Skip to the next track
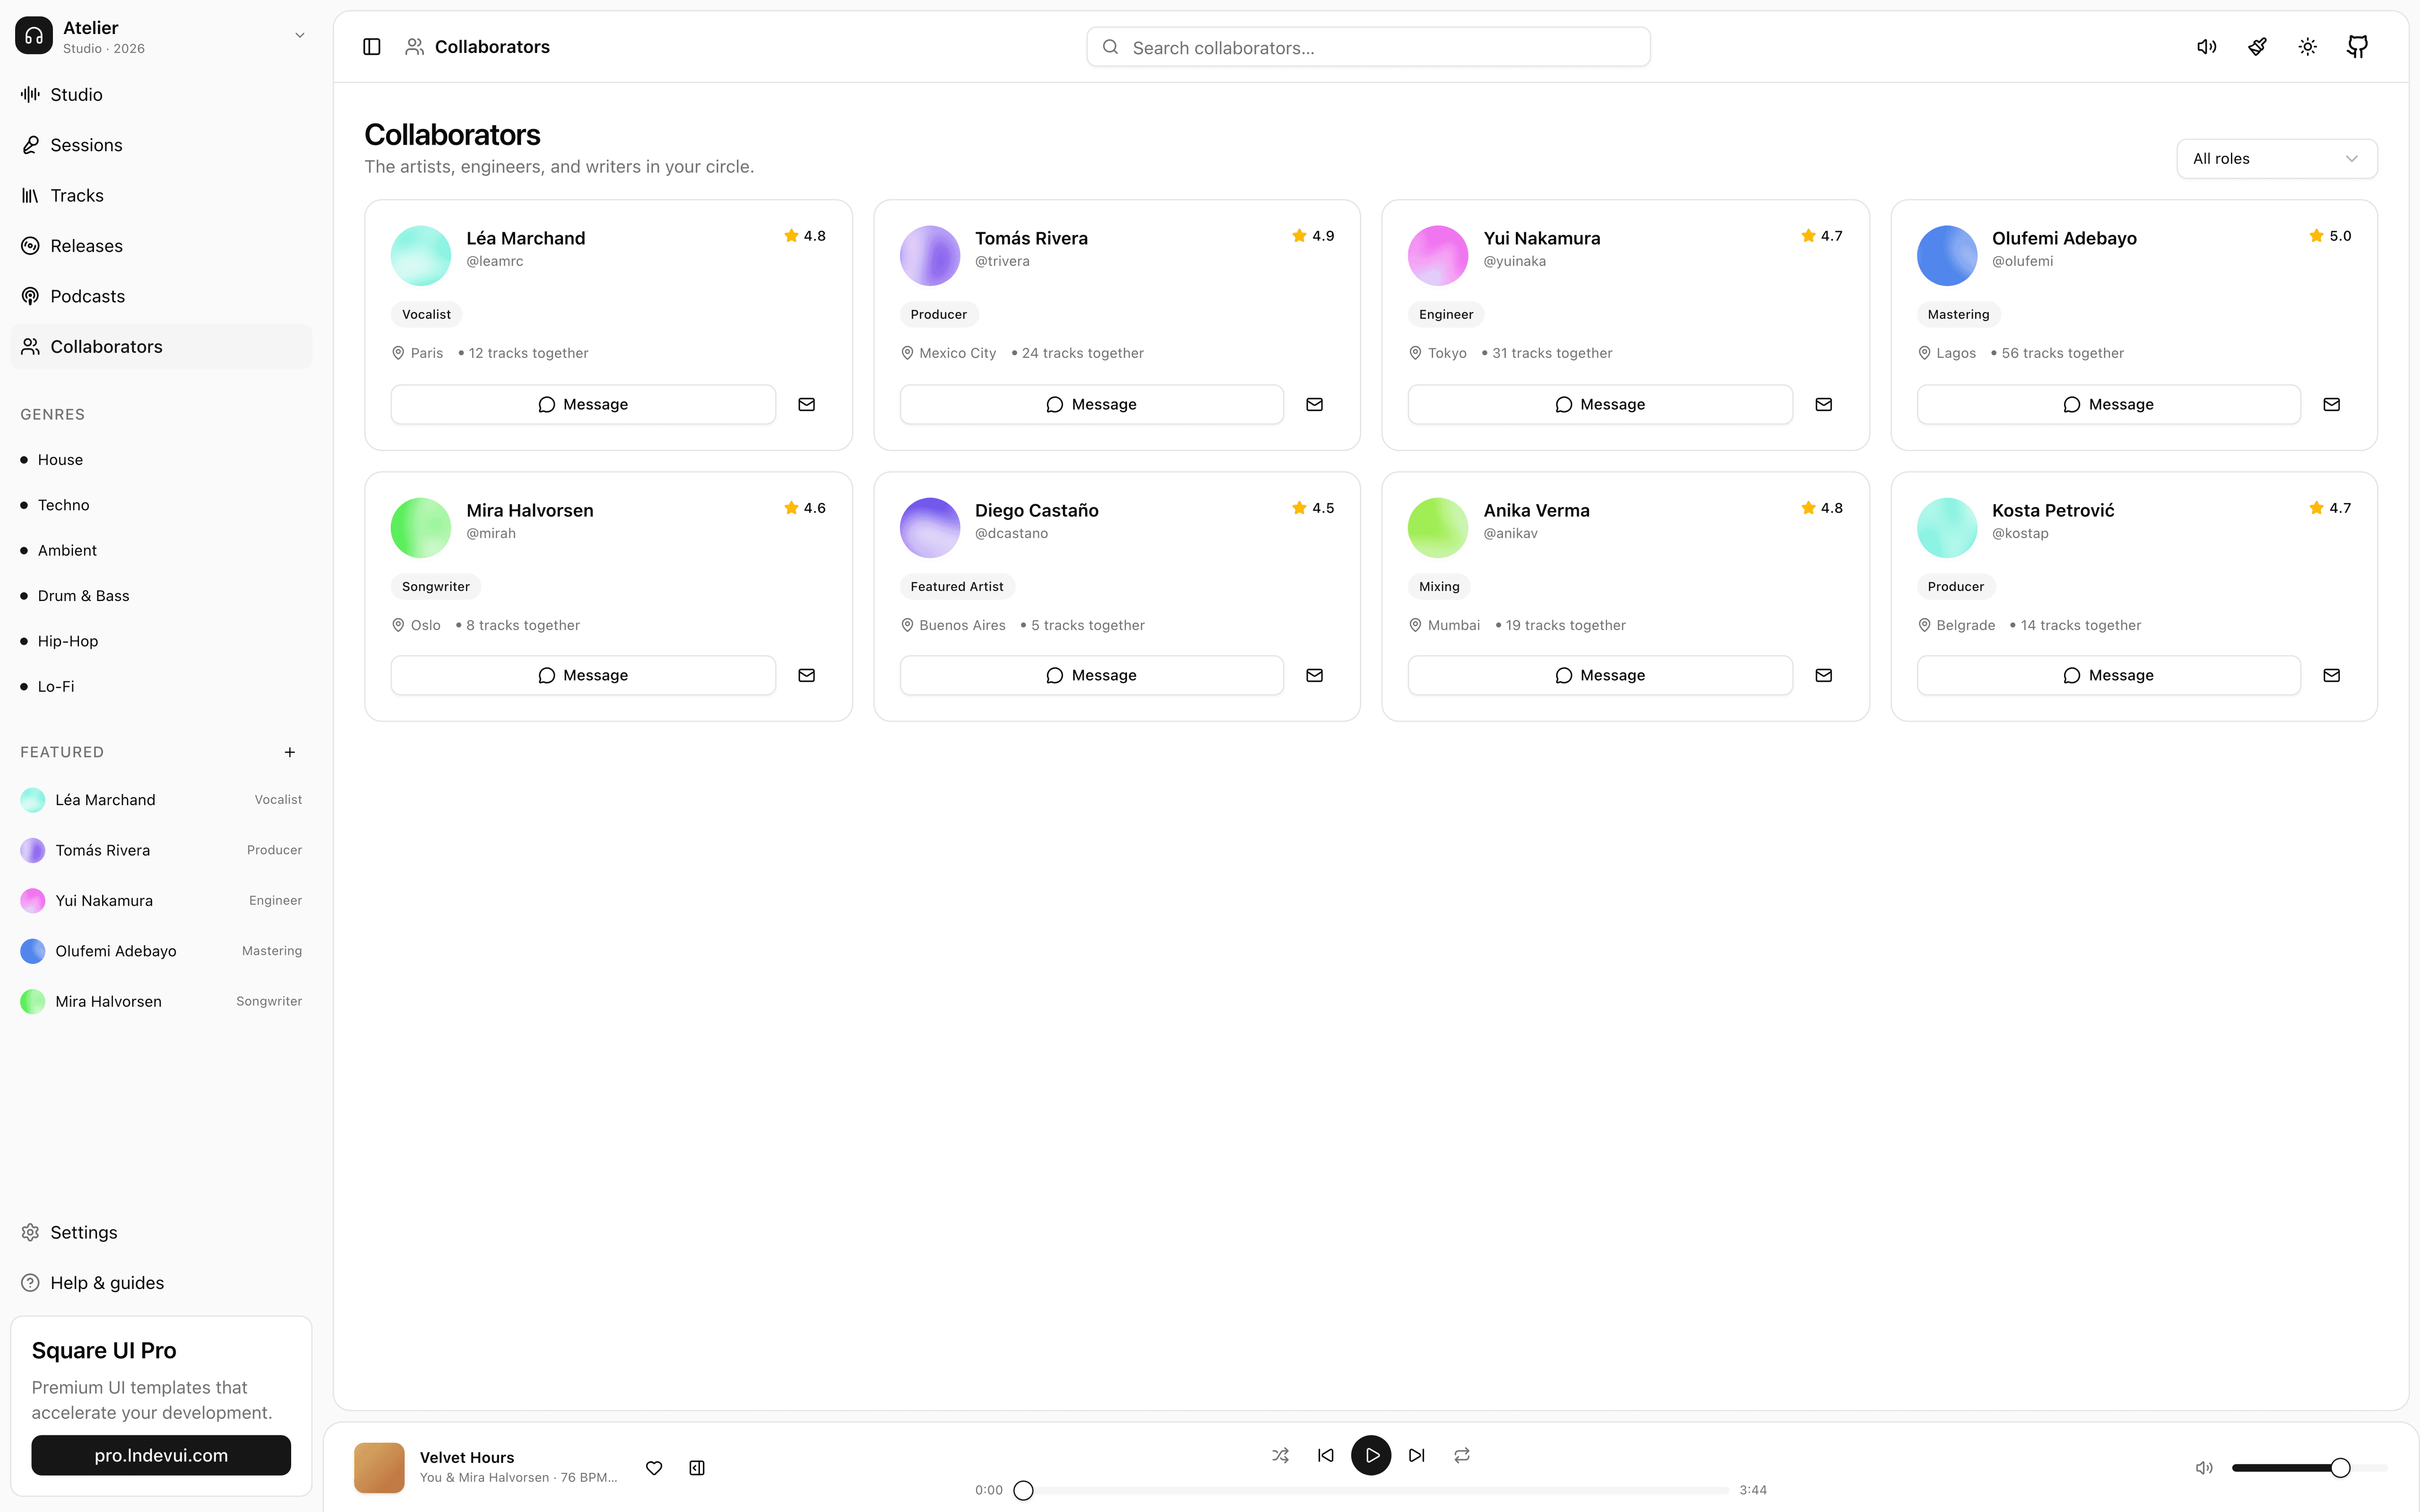This screenshot has height=1512, width=2420. click(x=1417, y=1455)
